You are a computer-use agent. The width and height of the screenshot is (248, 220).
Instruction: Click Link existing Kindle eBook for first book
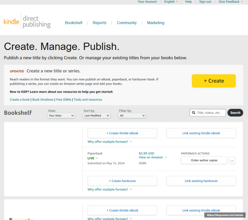click(201, 133)
